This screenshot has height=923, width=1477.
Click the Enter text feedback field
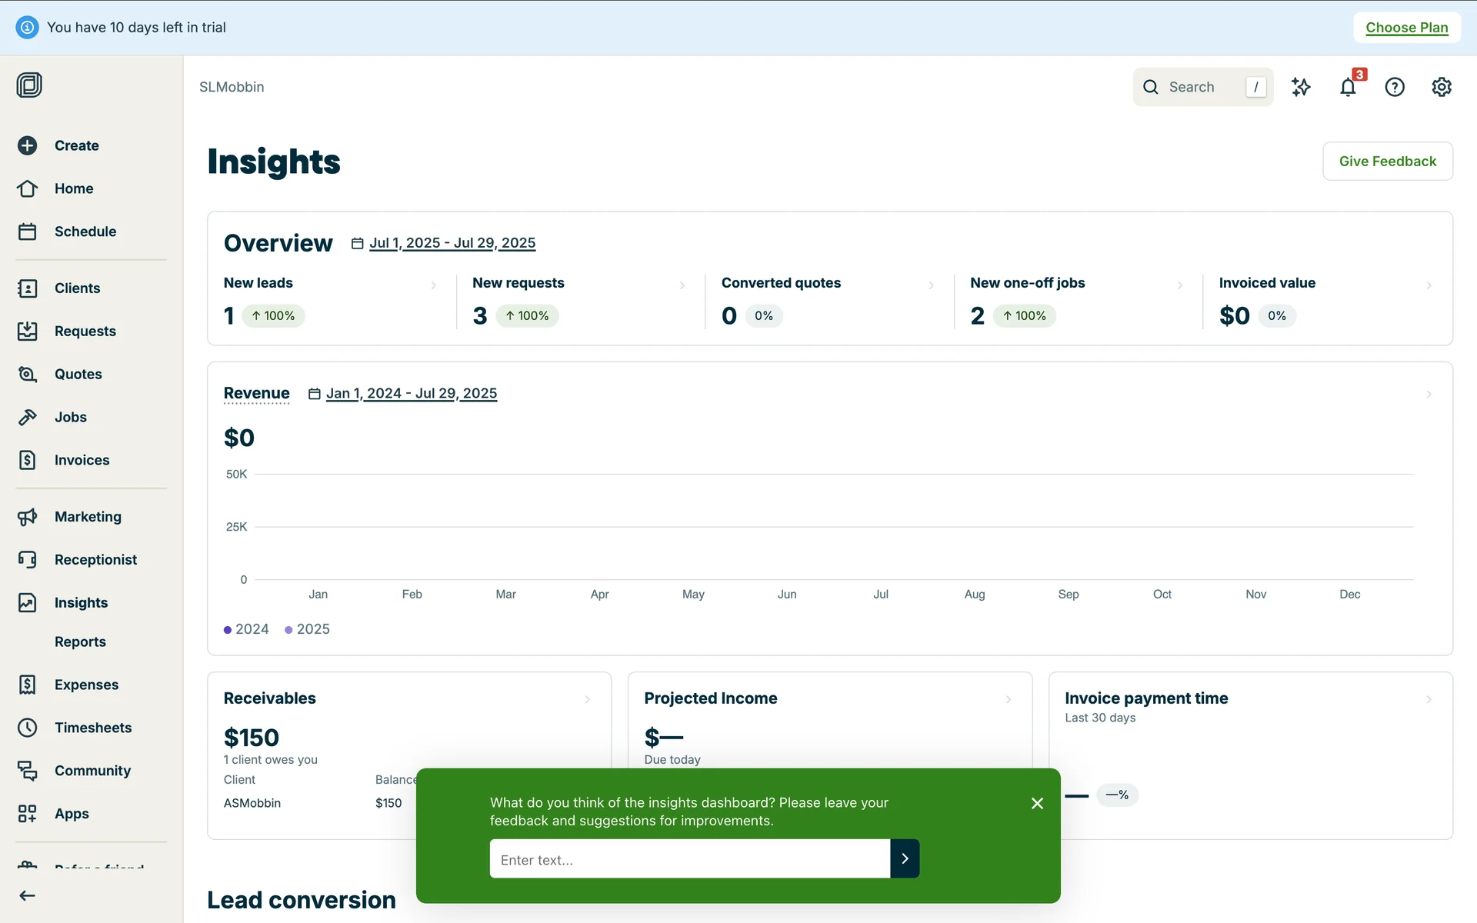point(689,859)
